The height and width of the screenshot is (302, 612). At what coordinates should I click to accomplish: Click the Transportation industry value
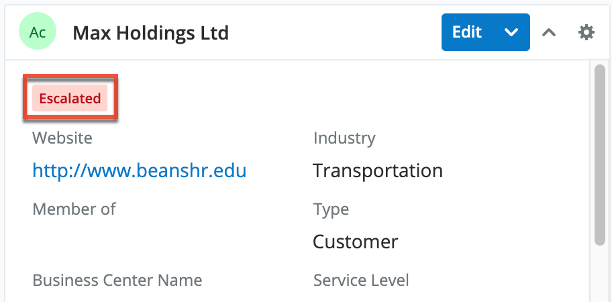[377, 171]
